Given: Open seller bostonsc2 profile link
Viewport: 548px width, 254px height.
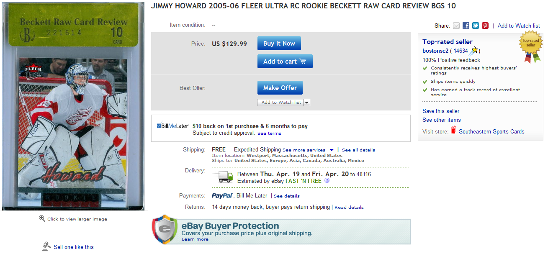Looking at the screenshot, I should pos(435,51).
